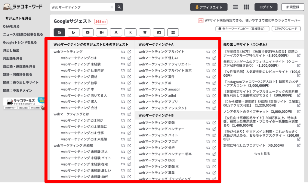Open external link for webマーケティング 勉強

(214, 123)
